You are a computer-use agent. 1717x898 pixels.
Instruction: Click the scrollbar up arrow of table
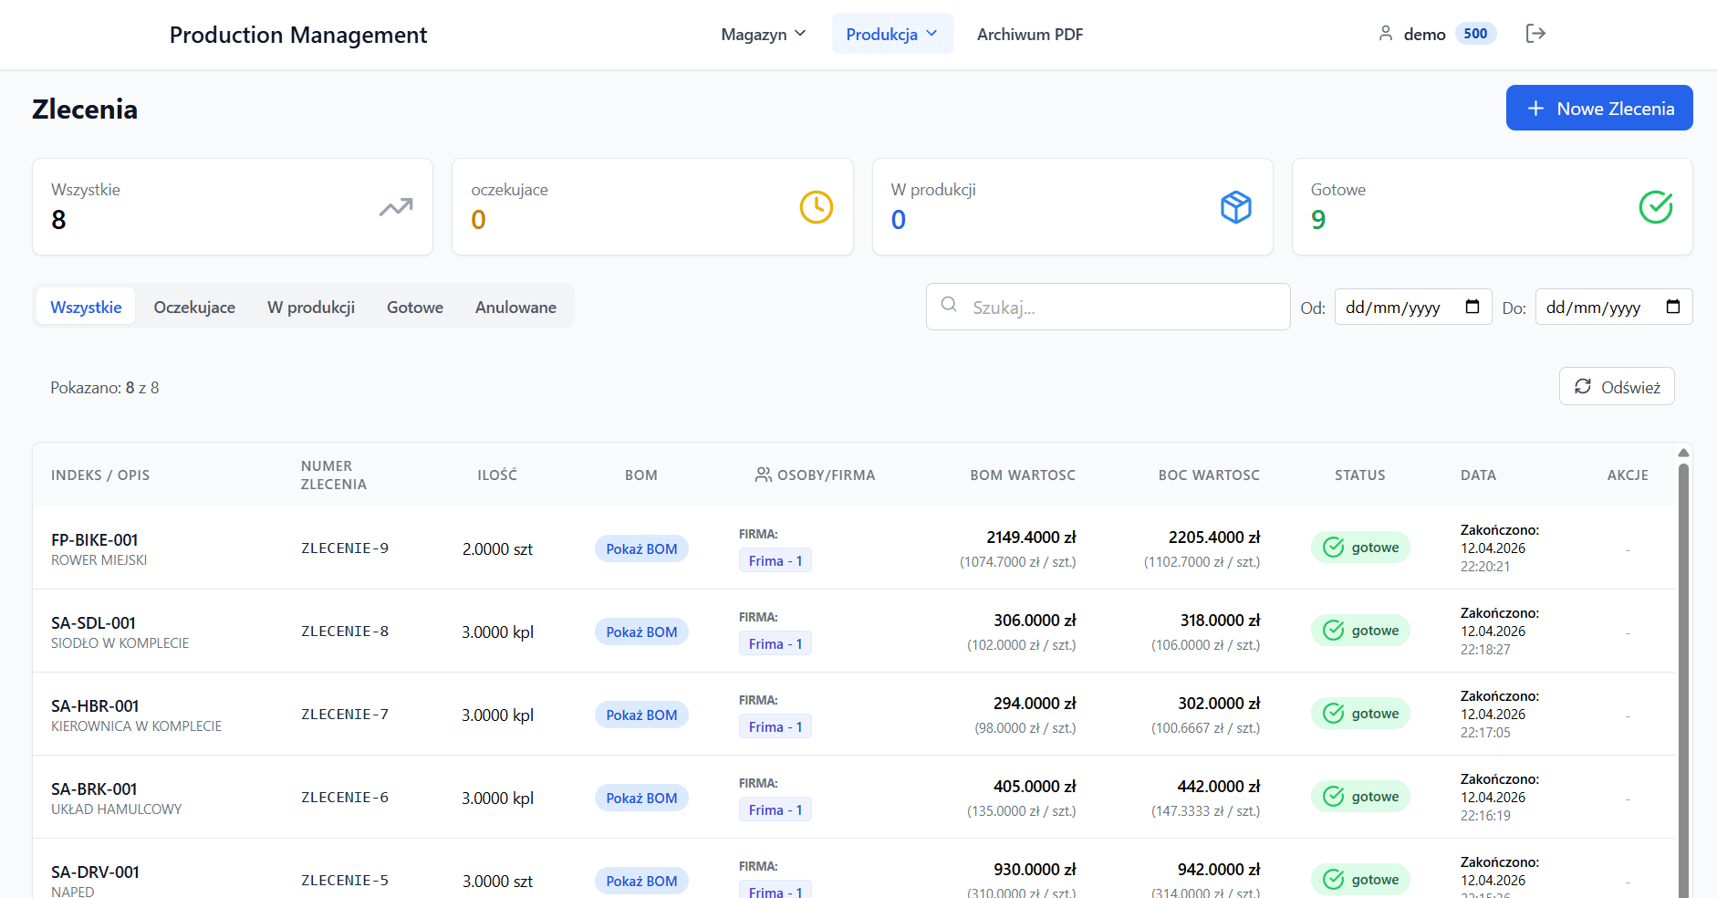point(1684,453)
